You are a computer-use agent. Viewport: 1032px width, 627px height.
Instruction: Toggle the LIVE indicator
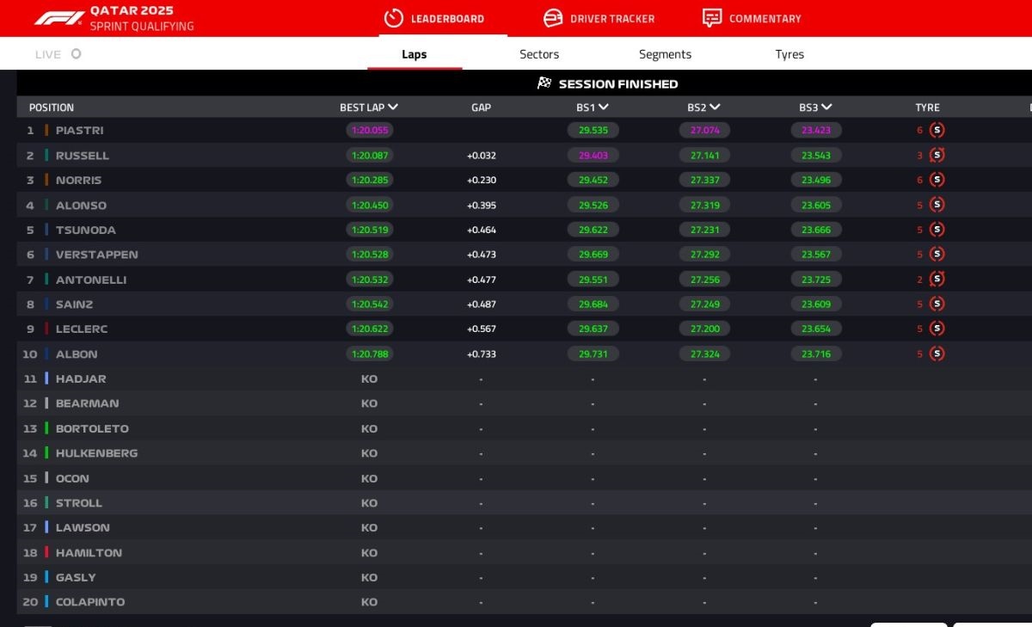click(76, 54)
